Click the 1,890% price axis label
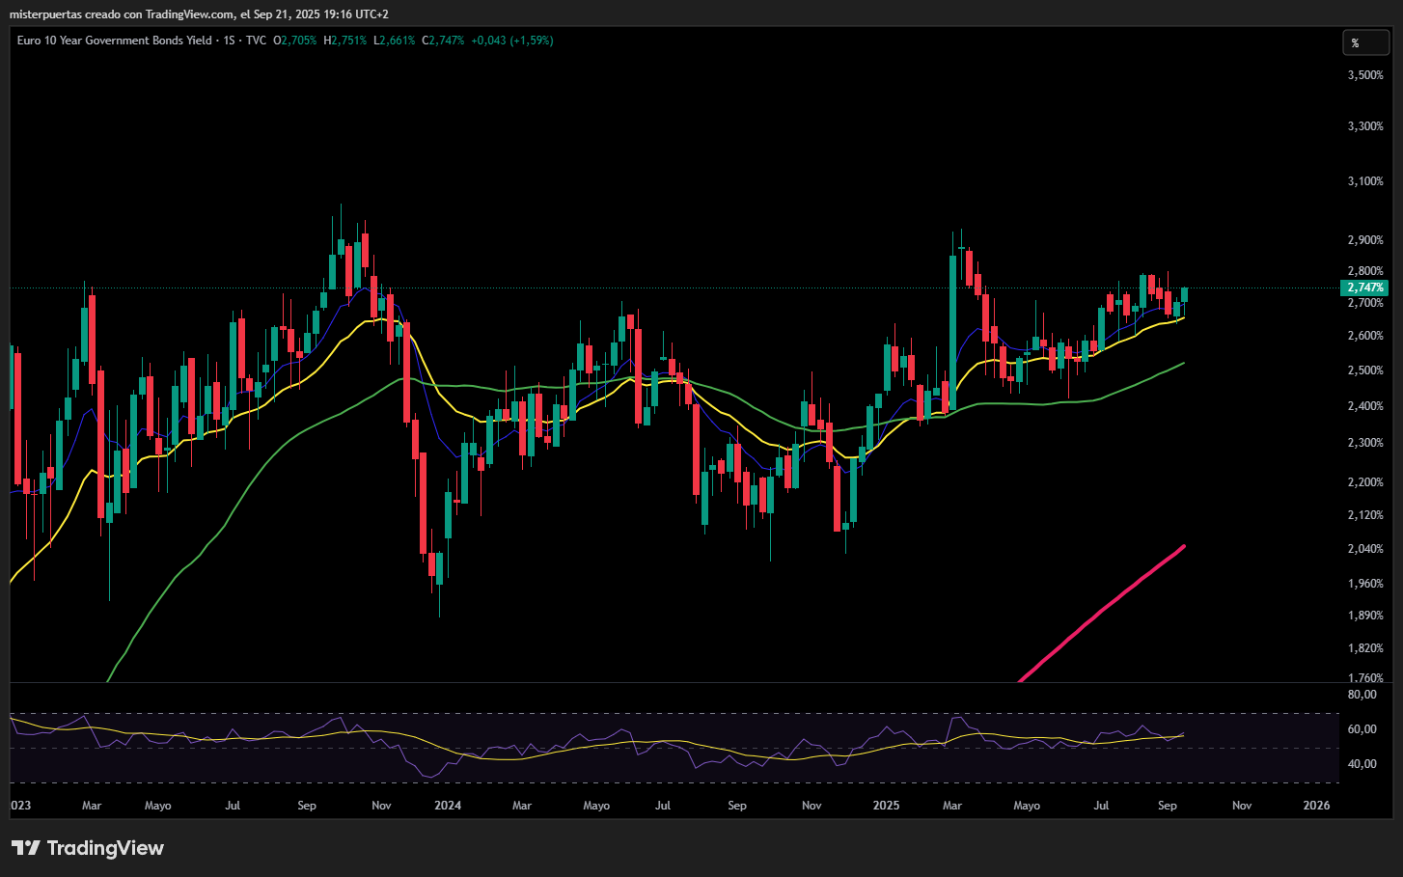The image size is (1403, 877). (x=1365, y=616)
